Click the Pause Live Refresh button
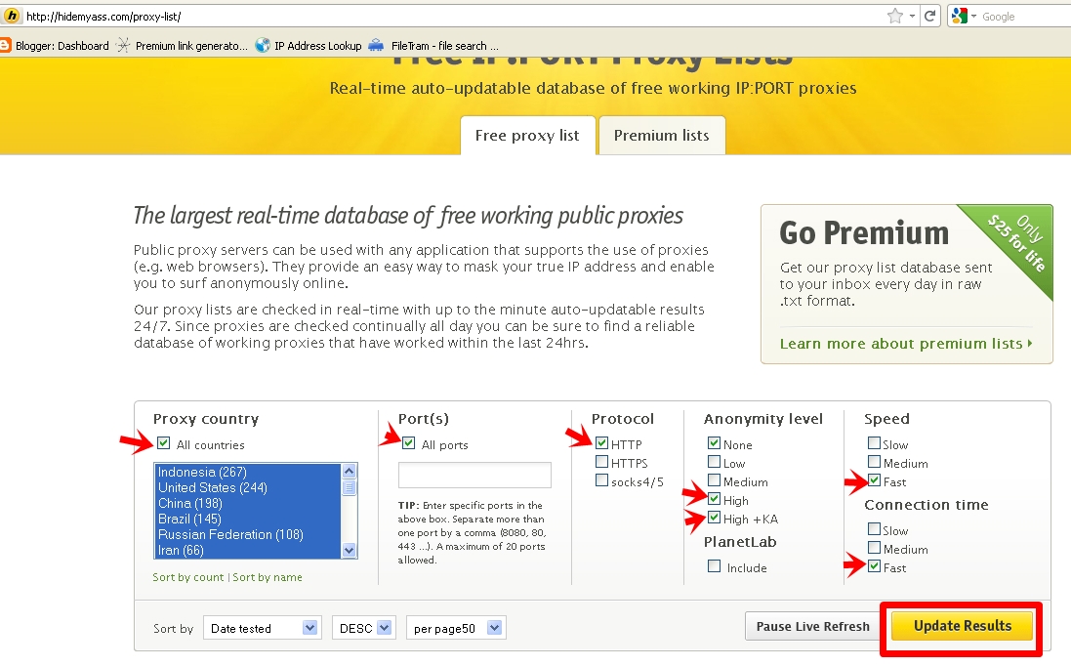Viewport: 1071px width, 666px height. tap(813, 626)
